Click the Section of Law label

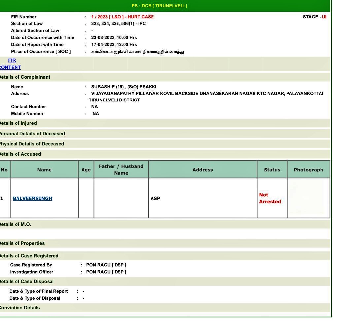27,23
